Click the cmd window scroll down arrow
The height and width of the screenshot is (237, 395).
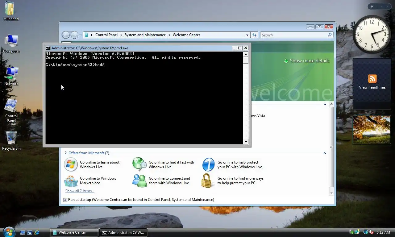(246, 142)
